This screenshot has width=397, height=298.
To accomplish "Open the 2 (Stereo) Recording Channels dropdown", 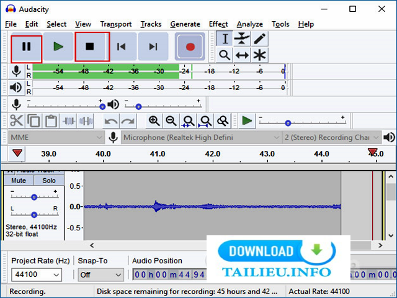I will (332, 137).
